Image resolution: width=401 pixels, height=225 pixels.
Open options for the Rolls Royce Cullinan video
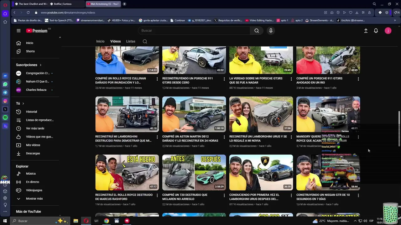click(x=157, y=79)
